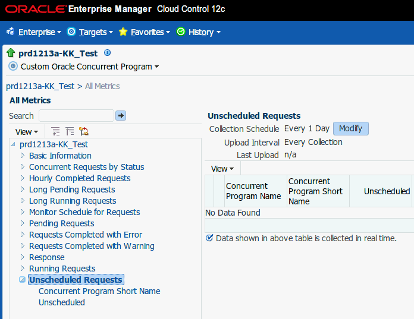Select Requests Completed with Warning
This screenshot has width=414, height=319.
[x=92, y=247]
